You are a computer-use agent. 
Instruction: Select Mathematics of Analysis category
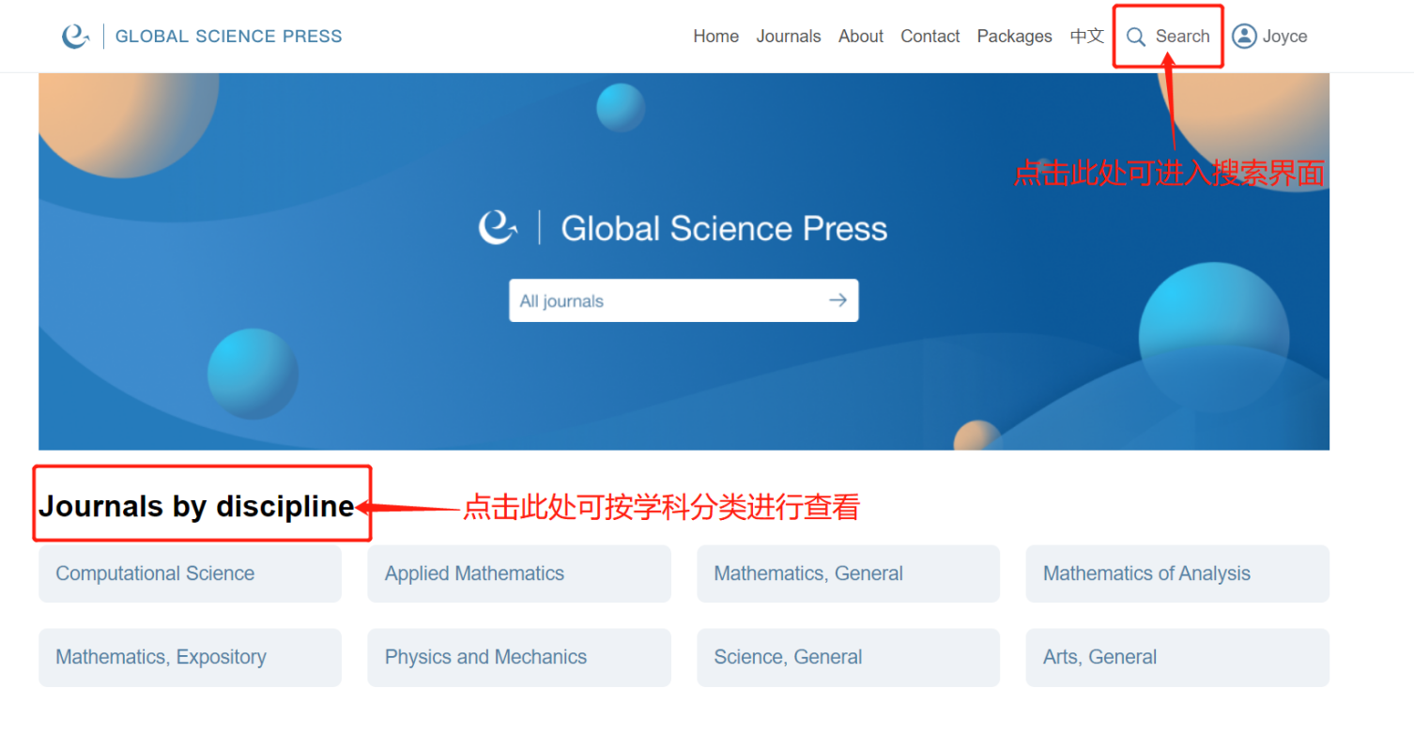[x=1177, y=573]
